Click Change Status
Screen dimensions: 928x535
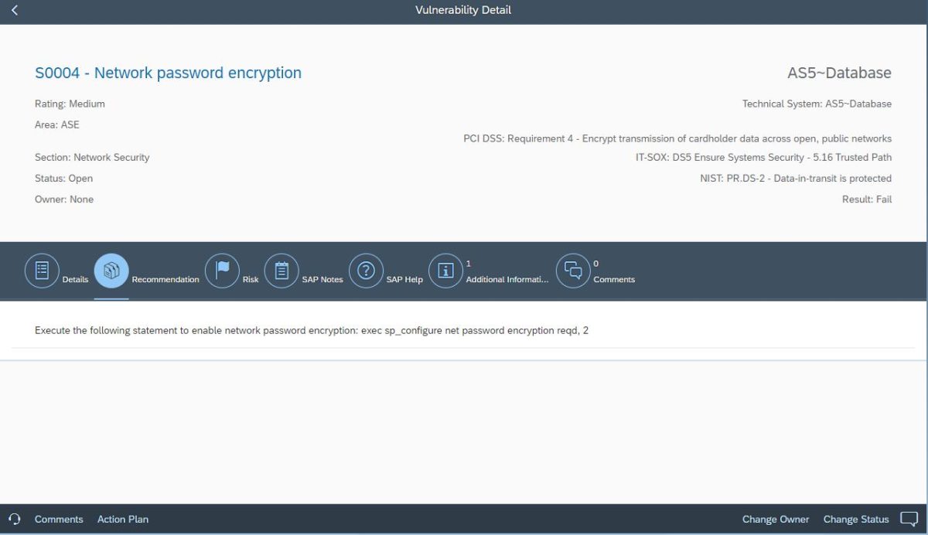pyautogui.click(x=855, y=519)
